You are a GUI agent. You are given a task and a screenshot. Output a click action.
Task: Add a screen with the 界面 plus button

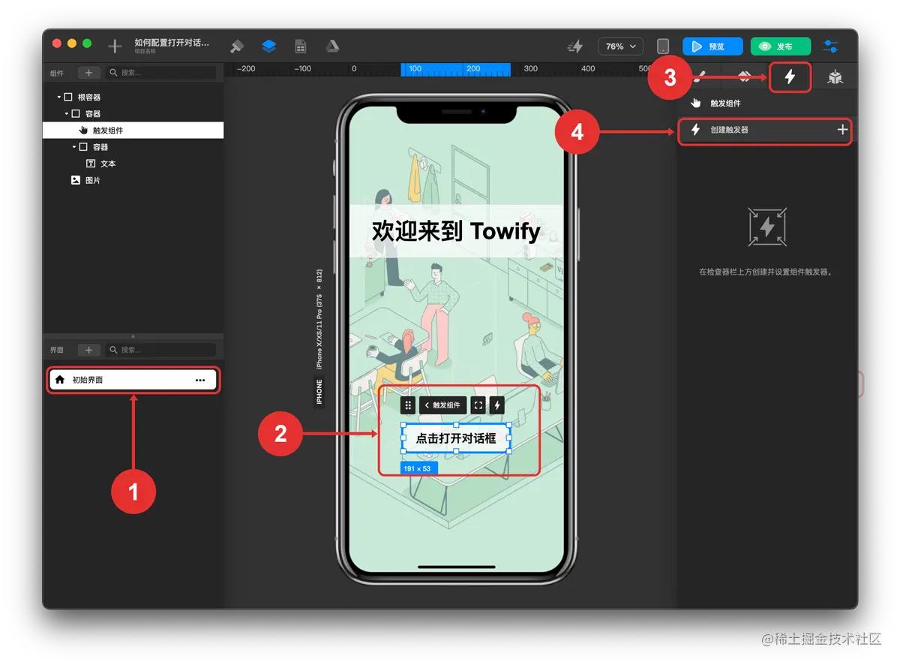[88, 350]
